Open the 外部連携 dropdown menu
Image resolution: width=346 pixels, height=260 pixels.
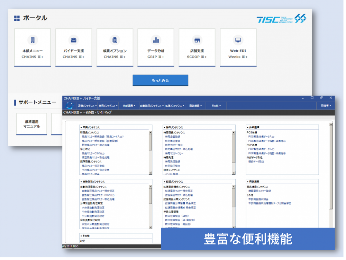129,106
